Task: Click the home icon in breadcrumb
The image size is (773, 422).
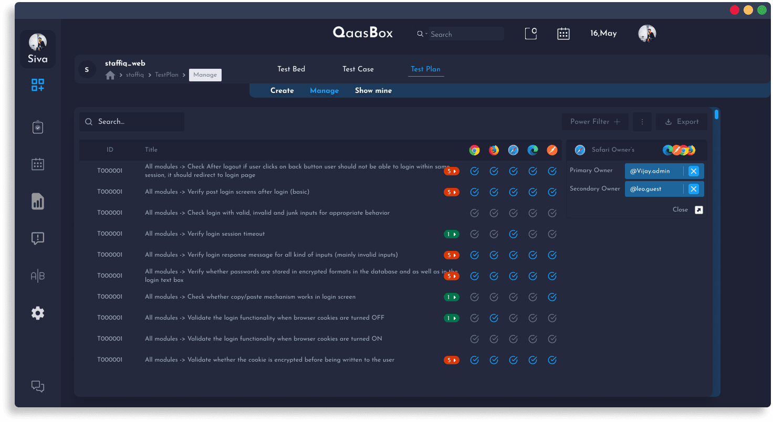Action: pyautogui.click(x=110, y=75)
